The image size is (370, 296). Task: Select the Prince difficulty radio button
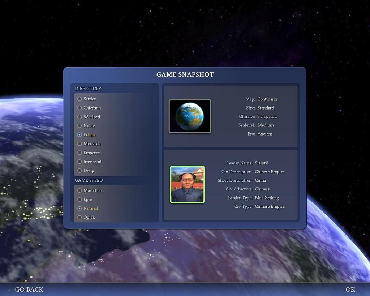coord(79,135)
